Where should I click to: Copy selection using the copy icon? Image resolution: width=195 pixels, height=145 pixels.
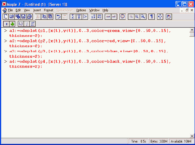pos(44,16)
